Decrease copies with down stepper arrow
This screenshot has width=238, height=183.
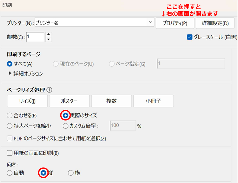click(x=49, y=39)
